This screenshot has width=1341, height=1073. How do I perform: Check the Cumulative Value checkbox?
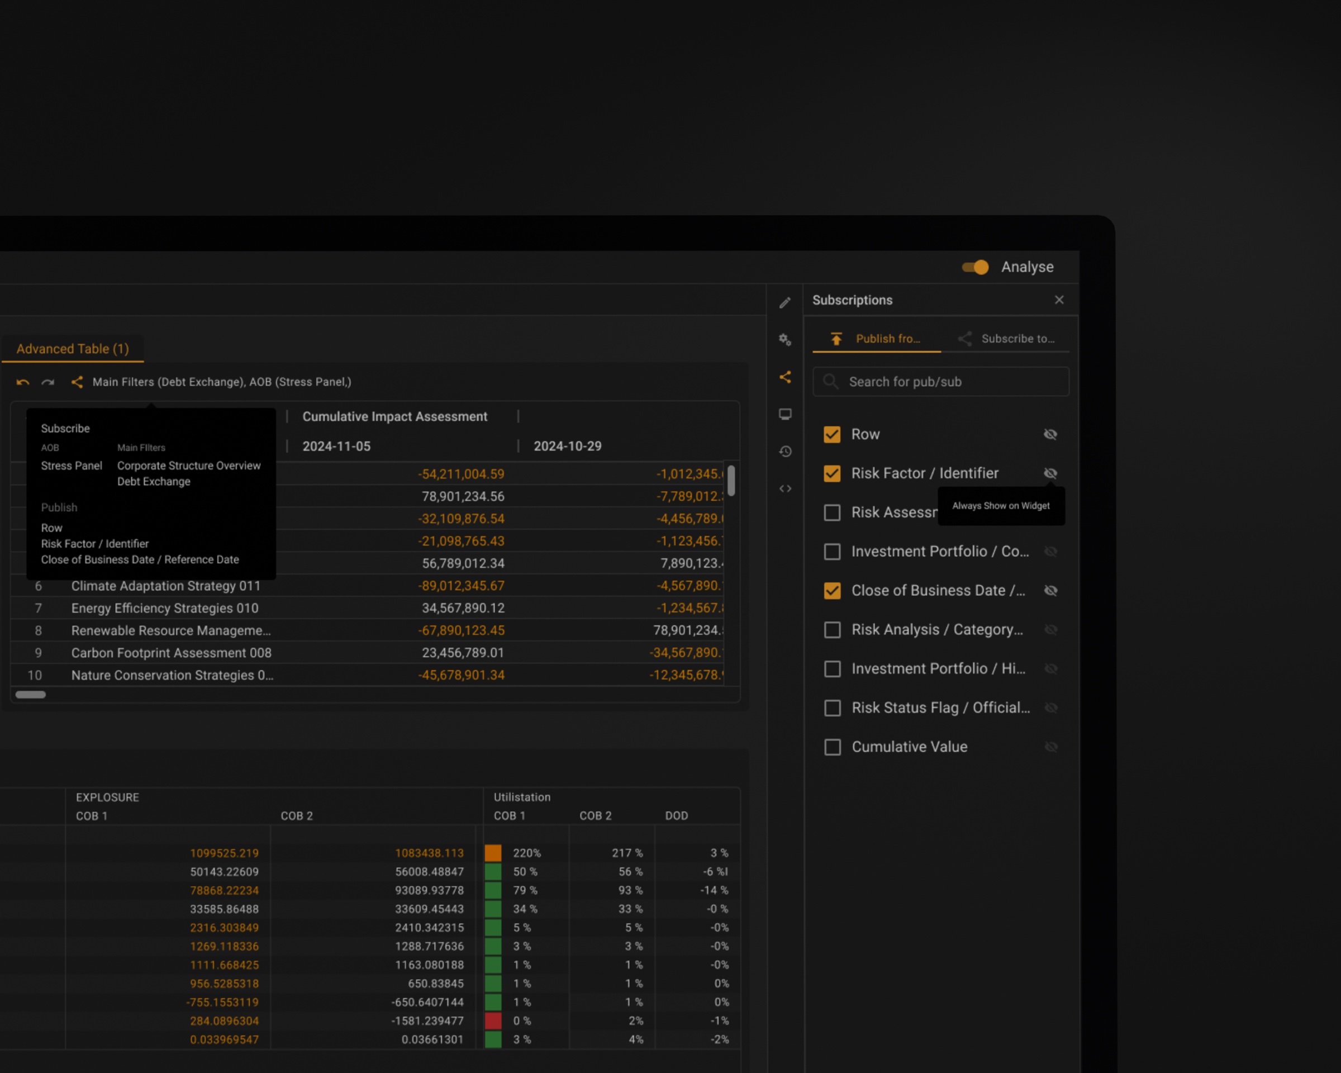(x=831, y=747)
